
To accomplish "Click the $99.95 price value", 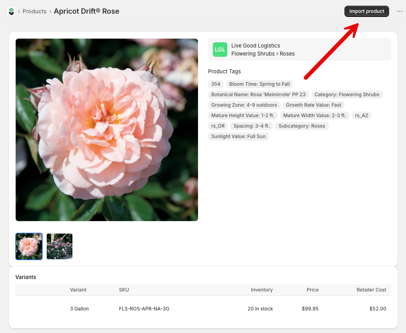I will click(x=310, y=309).
